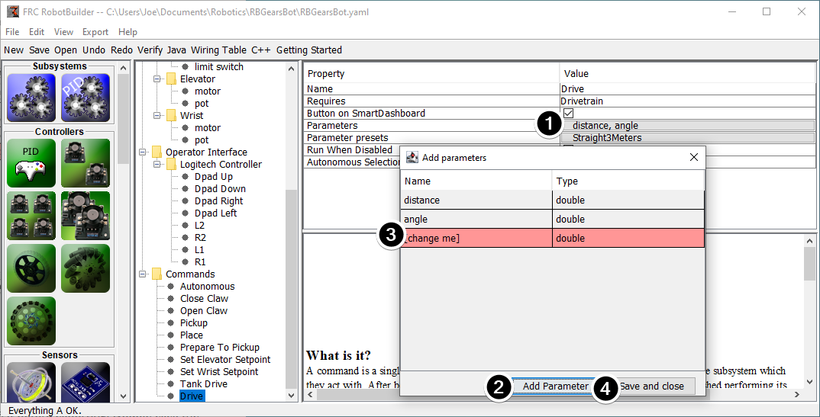Viewport: 820px width, 417px height.
Task: Open the View menu
Action: 64,32
